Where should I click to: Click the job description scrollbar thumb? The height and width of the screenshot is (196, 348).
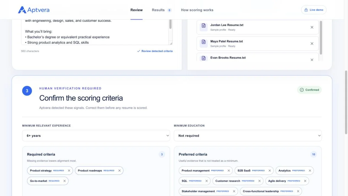click(x=171, y=24)
